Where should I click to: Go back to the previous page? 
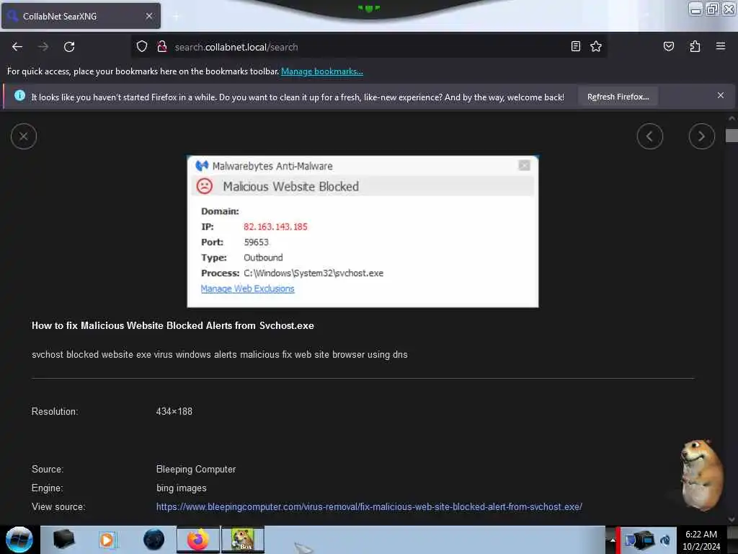(x=17, y=47)
